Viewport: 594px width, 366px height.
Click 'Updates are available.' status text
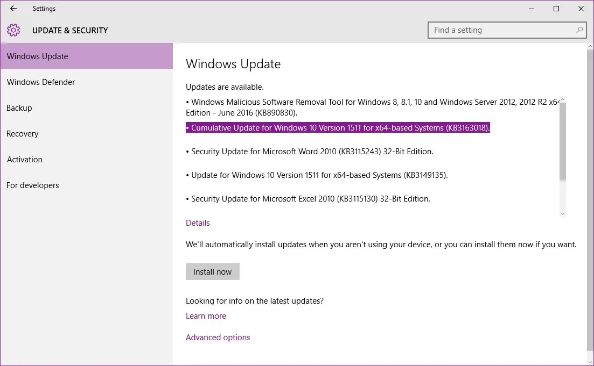225,87
